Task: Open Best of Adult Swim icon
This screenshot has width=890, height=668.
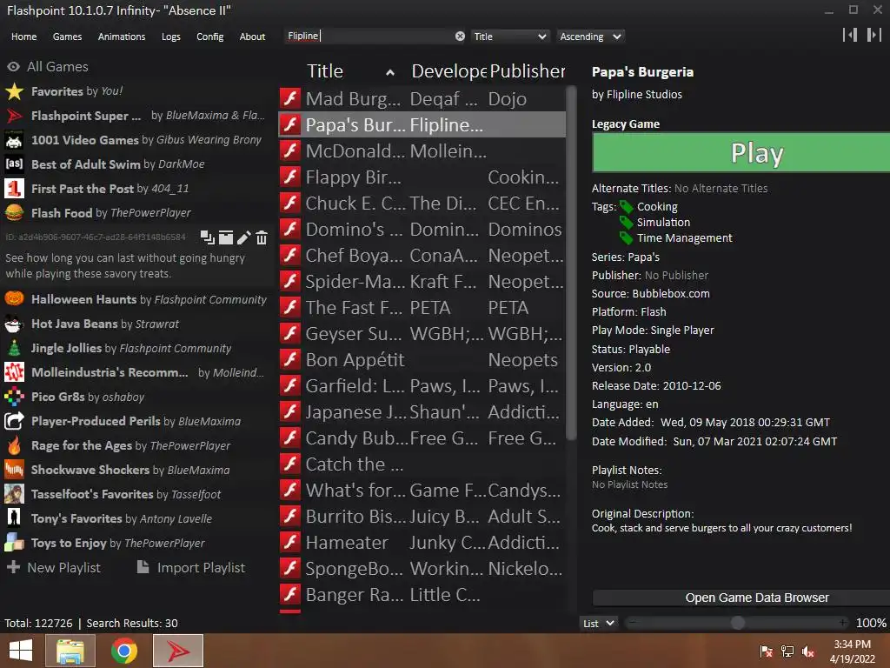Action: [x=14, y=164]
